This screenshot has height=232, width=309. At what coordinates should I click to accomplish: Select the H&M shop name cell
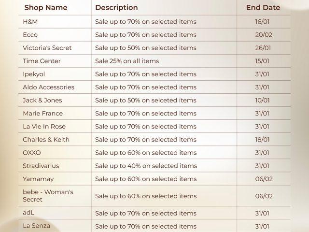pyautogui.click(x=29, y=22)
